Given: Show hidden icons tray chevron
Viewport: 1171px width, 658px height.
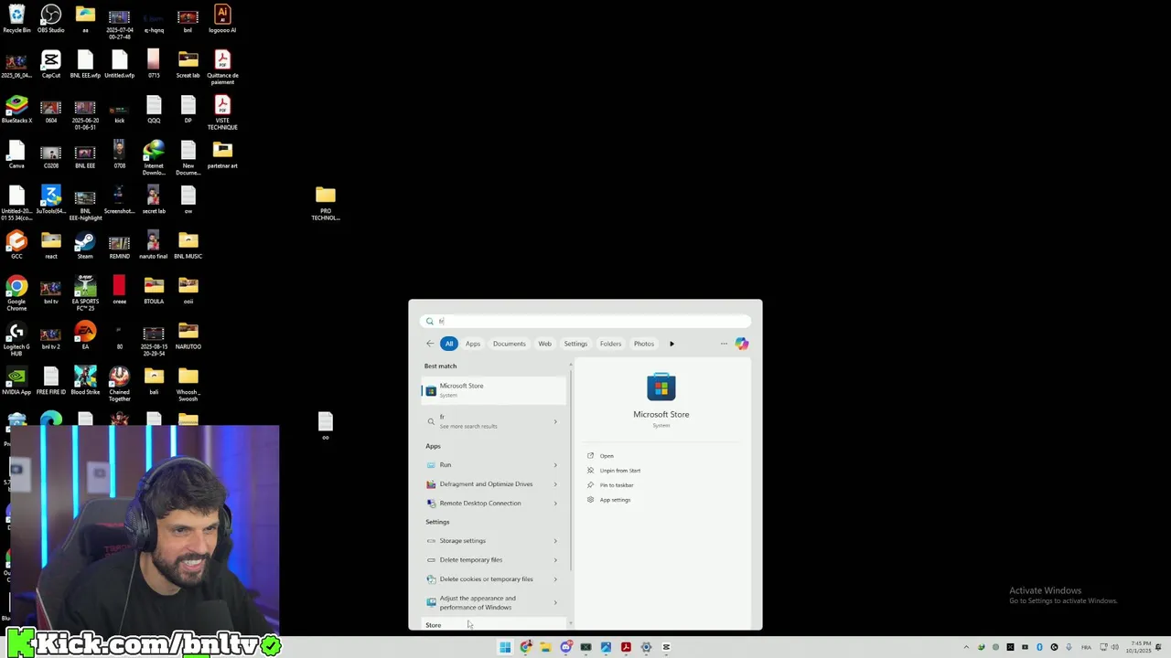Looking at the screenshot, I should [x=966, y=647].
